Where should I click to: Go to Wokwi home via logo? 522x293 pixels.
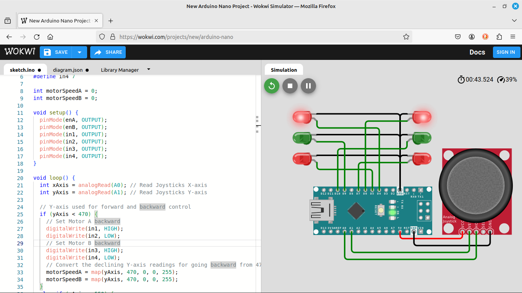tap(20, 52)
